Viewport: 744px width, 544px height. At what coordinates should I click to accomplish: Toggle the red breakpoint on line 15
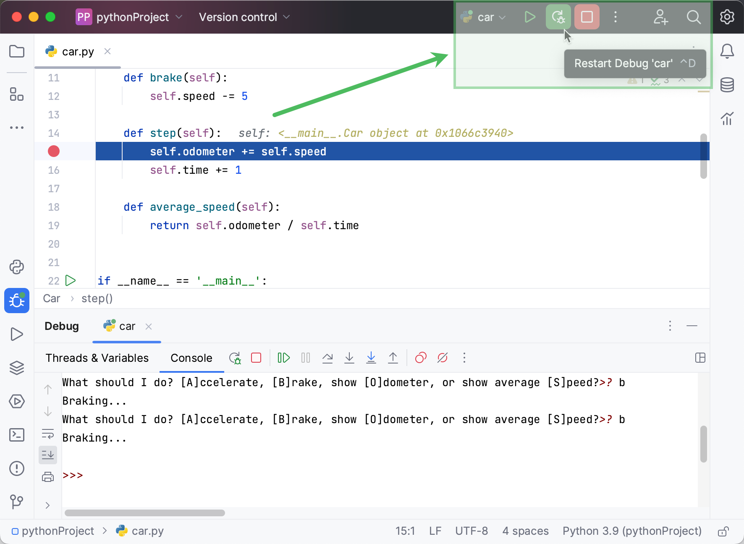[53, 152]
